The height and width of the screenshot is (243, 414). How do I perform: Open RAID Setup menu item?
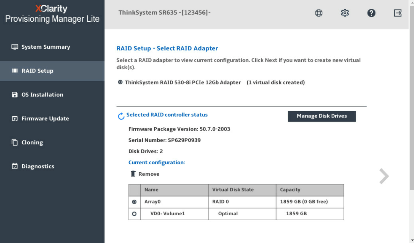pyautogui.click(x=52, y=71)
